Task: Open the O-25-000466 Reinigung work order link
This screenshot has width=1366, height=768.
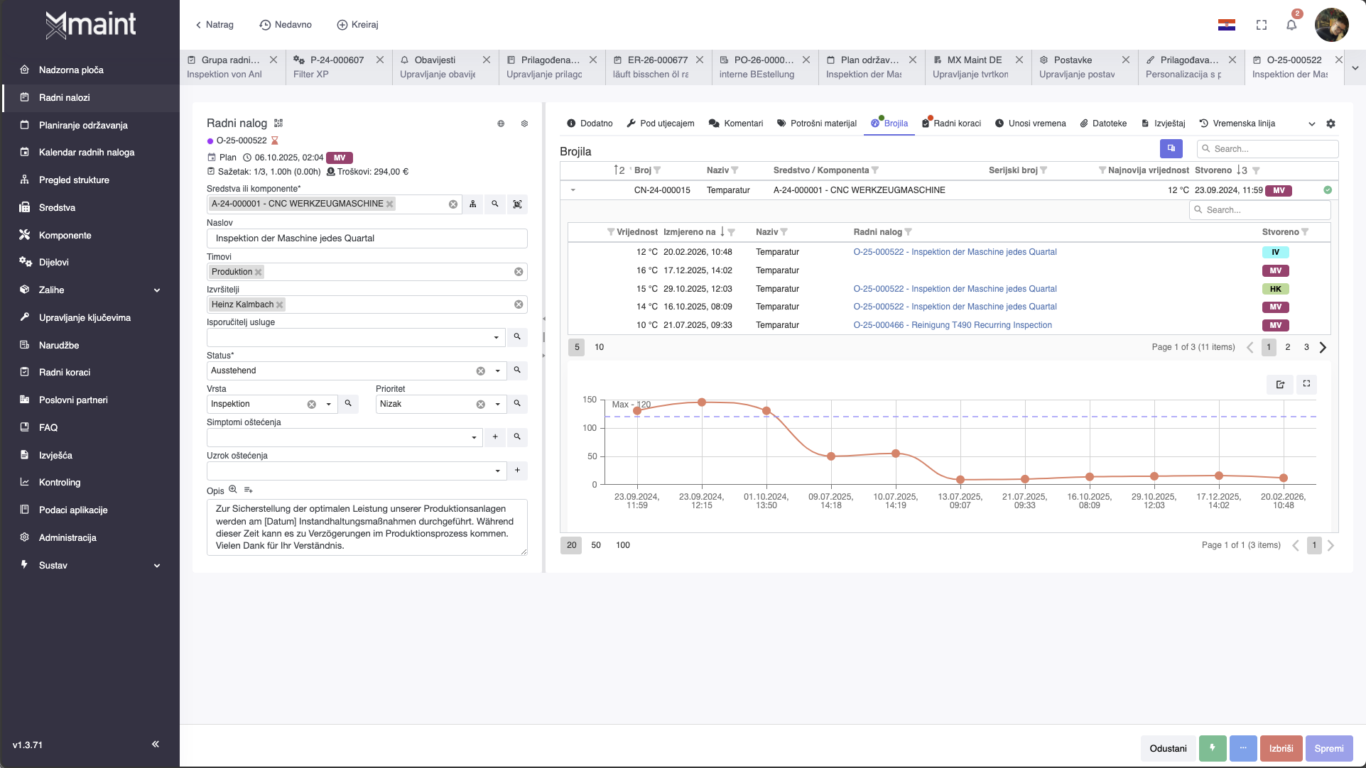Action: pyautogui.click(x=953, y=325)
